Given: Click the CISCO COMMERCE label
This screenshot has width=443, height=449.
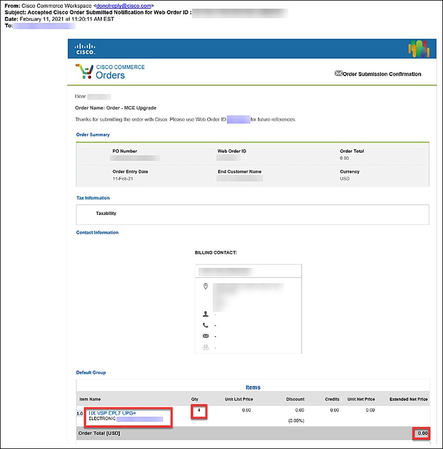Looking at the screenshot, I should point(120,67).
